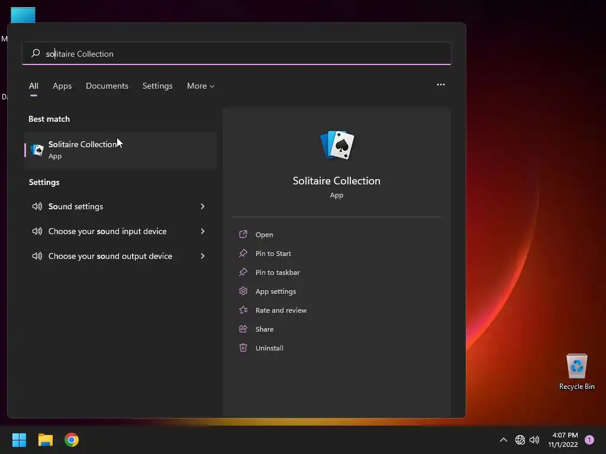The width and height of the screenshot is (606, 454).
Task: Expand chevron for sound input device
Action: [202, 231]
